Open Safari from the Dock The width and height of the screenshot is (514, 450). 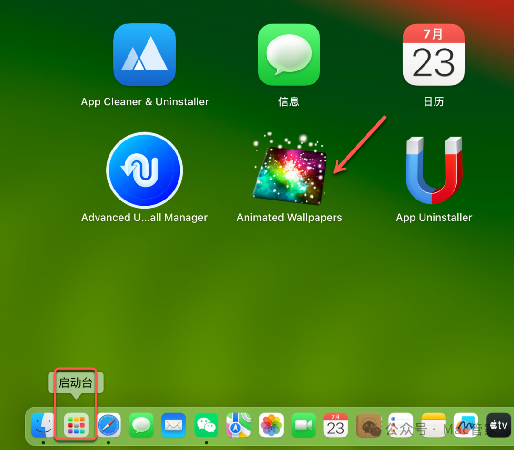click(109, 425)
